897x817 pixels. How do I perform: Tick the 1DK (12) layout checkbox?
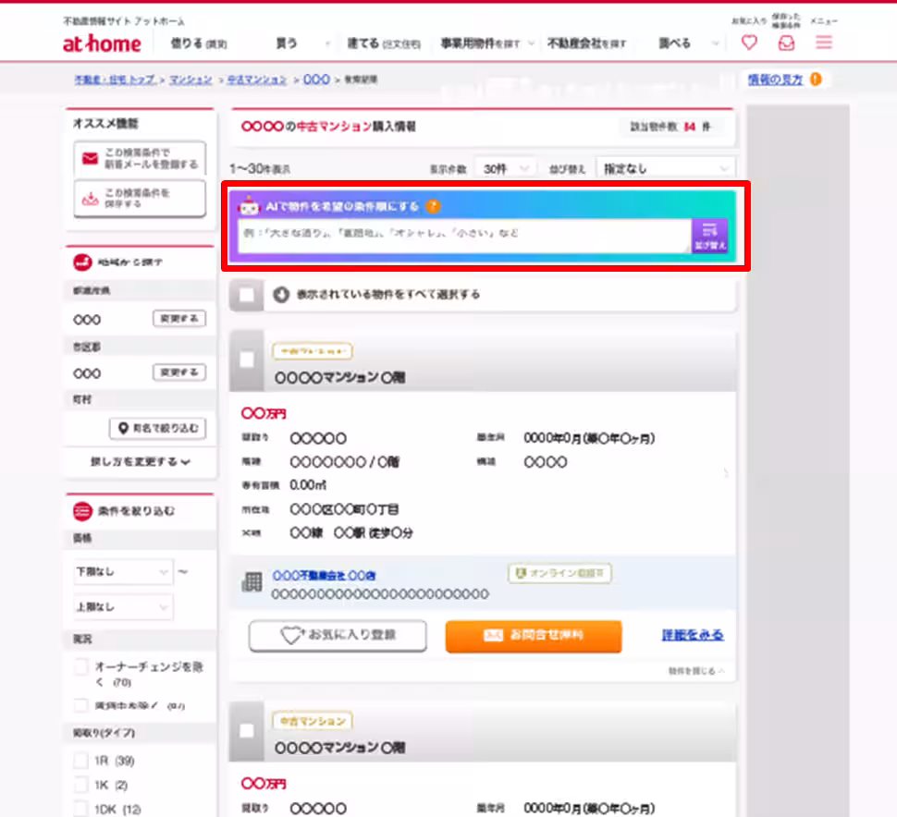coord(81,809)
